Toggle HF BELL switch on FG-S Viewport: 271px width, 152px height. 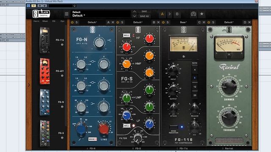[127, 35]
